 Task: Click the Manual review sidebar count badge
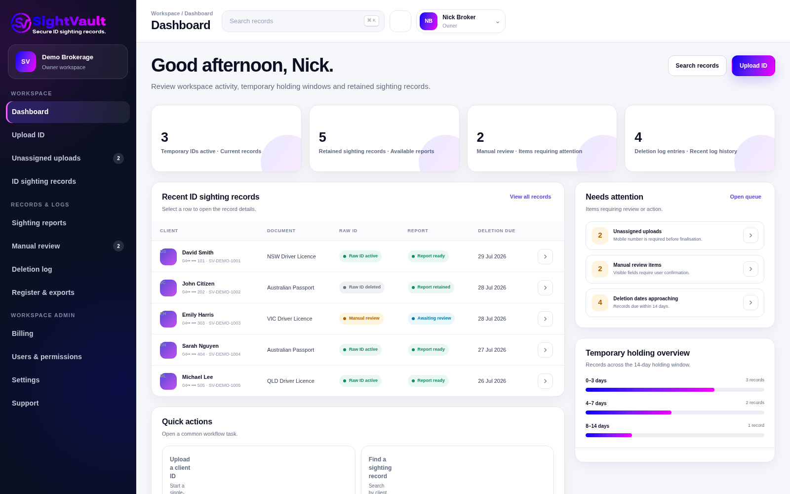118,246
